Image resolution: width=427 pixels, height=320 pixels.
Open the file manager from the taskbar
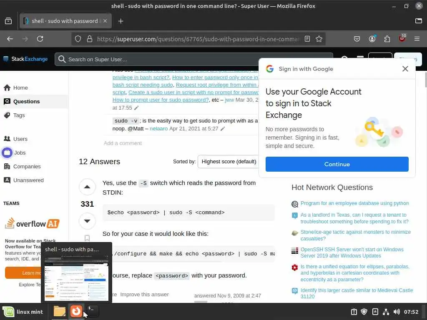coord(59,312)
